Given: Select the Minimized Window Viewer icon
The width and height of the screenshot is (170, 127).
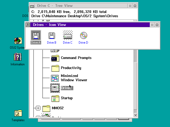Looking at the screenshot, I should point(55,78).
